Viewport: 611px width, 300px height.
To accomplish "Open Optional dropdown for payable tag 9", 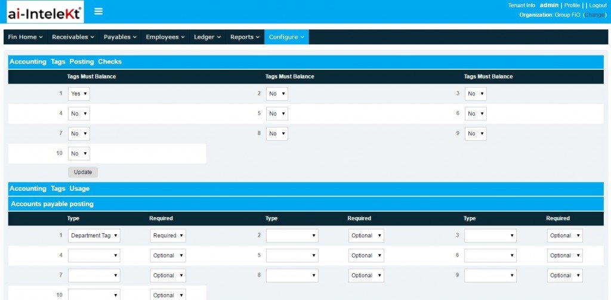I will [565, 276].
